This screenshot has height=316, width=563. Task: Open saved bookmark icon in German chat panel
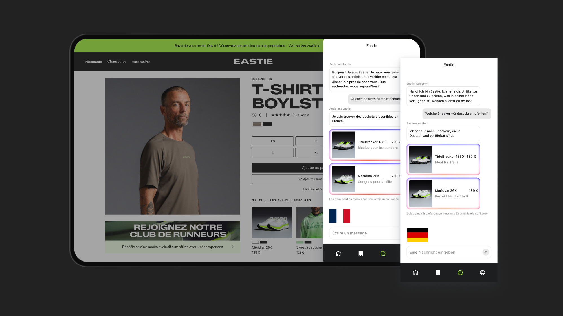click(x=438, y=273)
